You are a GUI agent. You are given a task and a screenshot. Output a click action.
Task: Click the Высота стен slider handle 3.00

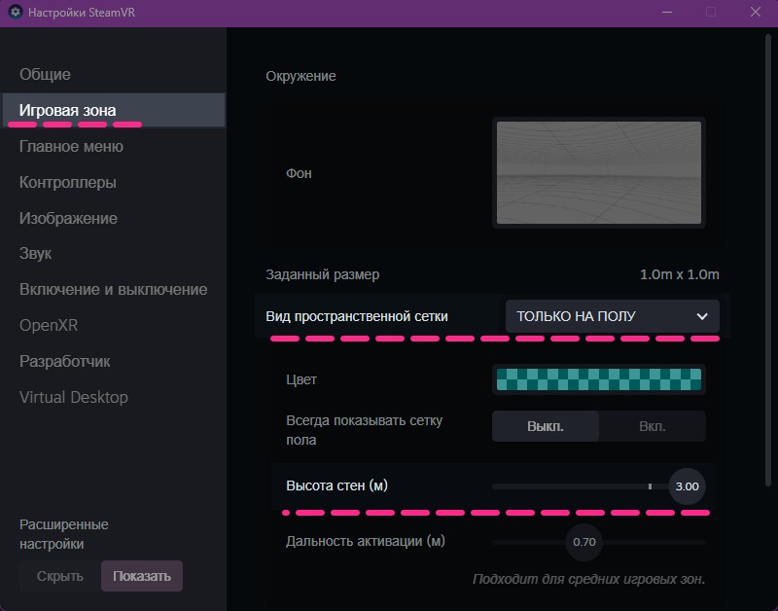[x=688, y=486]
